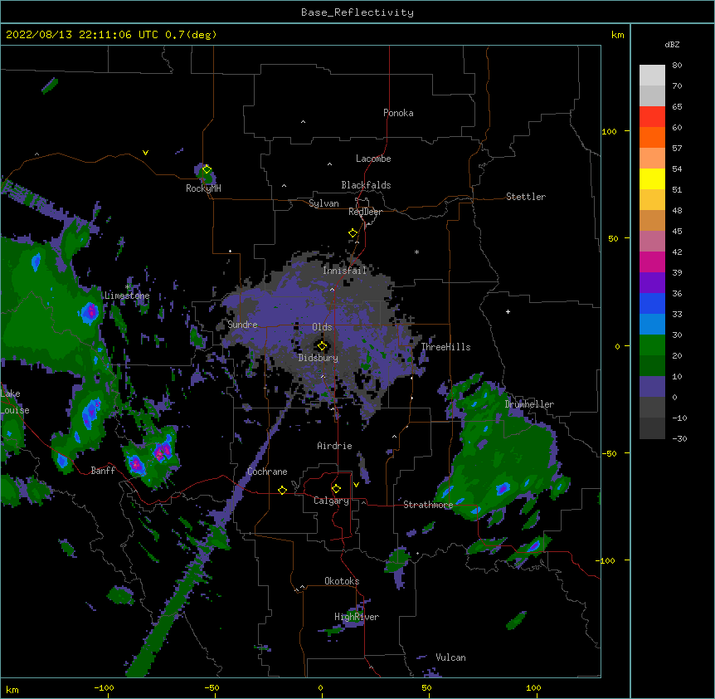Click the Innisfail label

[x=345, y=271]
